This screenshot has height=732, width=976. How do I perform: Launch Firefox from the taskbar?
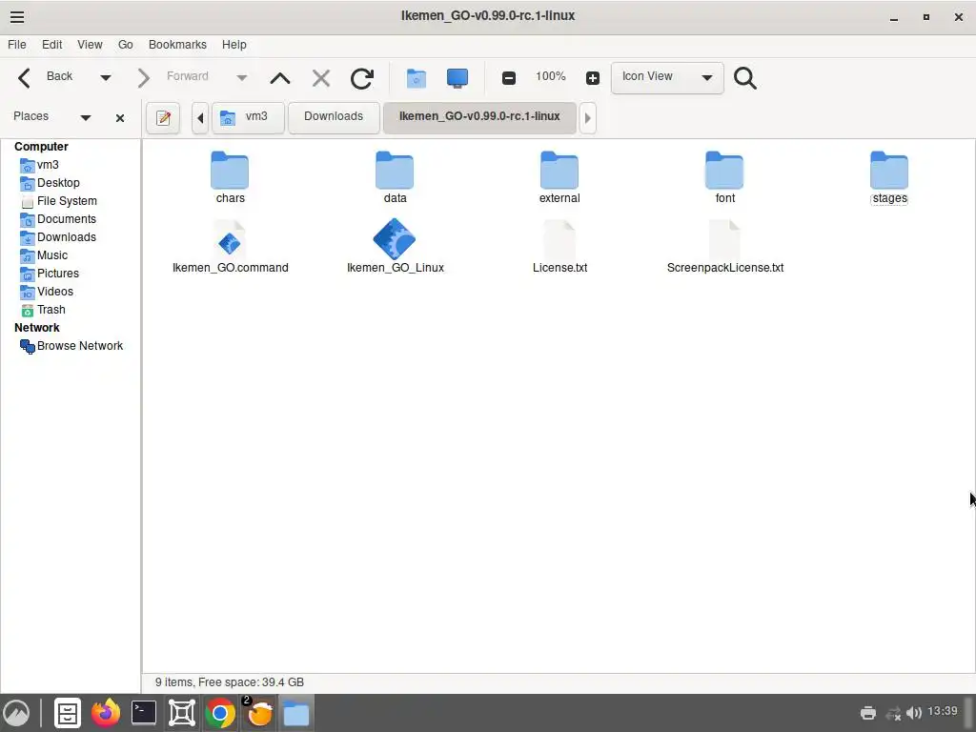(106, 713)
